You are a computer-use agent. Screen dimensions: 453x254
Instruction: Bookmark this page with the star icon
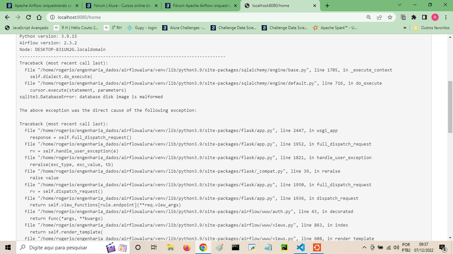click(390, 17)
